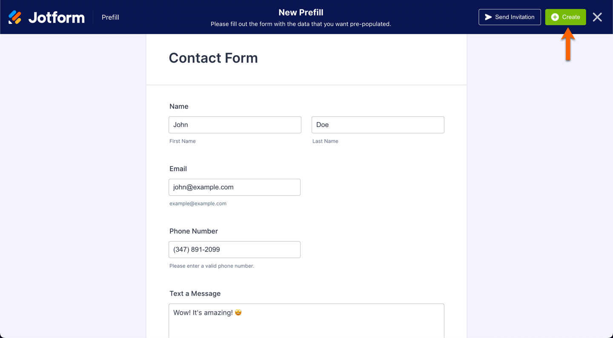Viewport: 613px width, 338px height.
Task: Close the New Prefill screen with the X
Action: click(597, 17)
